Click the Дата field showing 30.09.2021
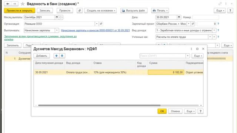This screenshot has width=237, height=133. click(x=166, y=17)
